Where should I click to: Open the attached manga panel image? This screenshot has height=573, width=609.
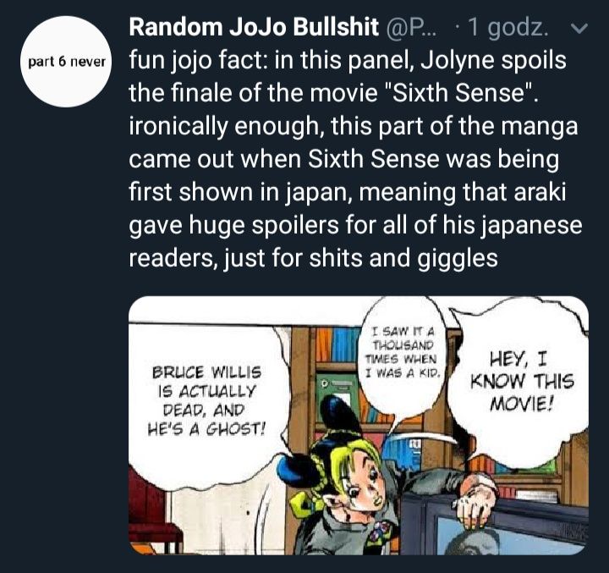[x=359, y=425]
